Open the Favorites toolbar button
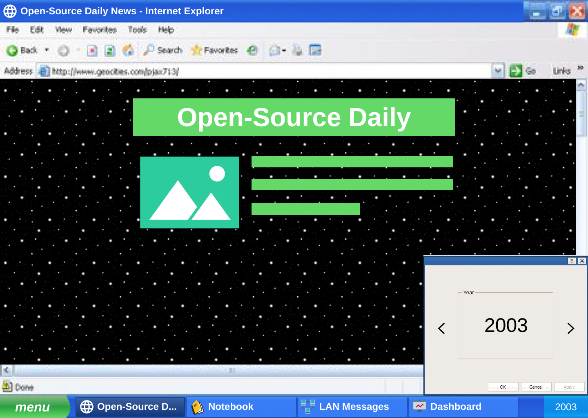The height and width of the screenshot is (418, 588). (x=214, y=50)
